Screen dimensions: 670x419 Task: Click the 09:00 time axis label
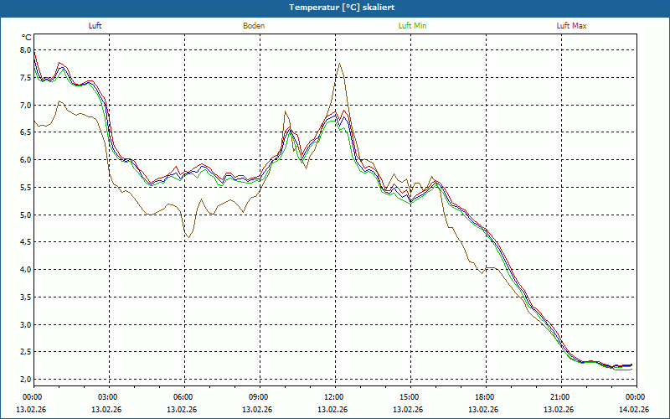[258, 396]
